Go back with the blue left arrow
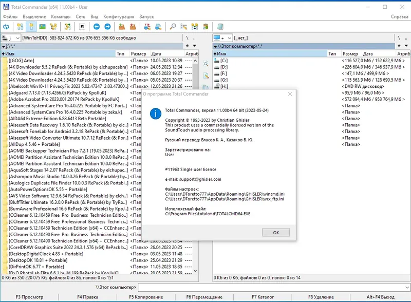411x302 pixels. (x=97, y=27)
